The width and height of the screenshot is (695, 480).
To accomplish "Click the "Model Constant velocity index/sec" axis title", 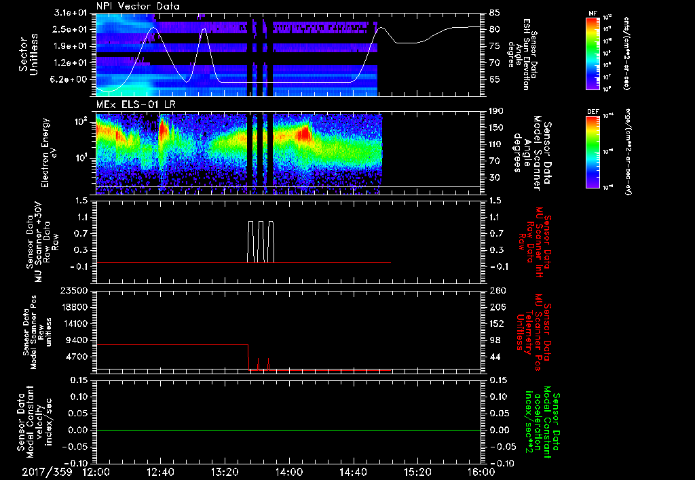I will coord(35,422).
